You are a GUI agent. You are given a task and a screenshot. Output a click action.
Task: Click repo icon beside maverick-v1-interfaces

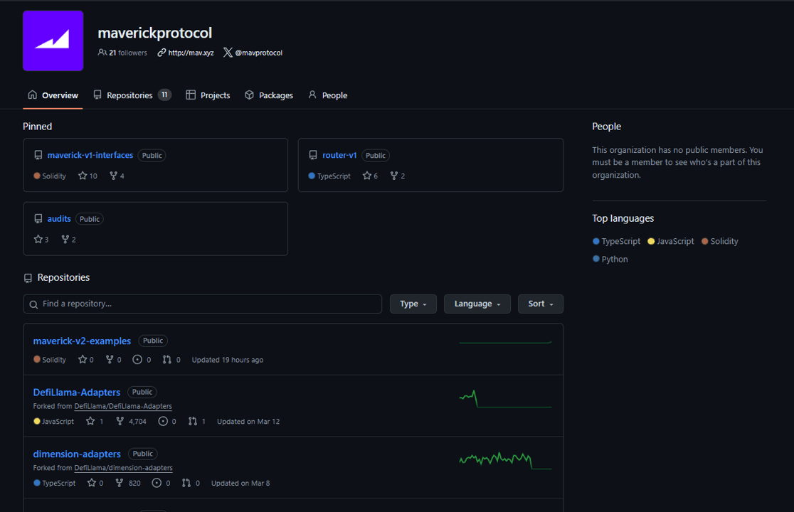pyautogui.click(x=38, y=155)
